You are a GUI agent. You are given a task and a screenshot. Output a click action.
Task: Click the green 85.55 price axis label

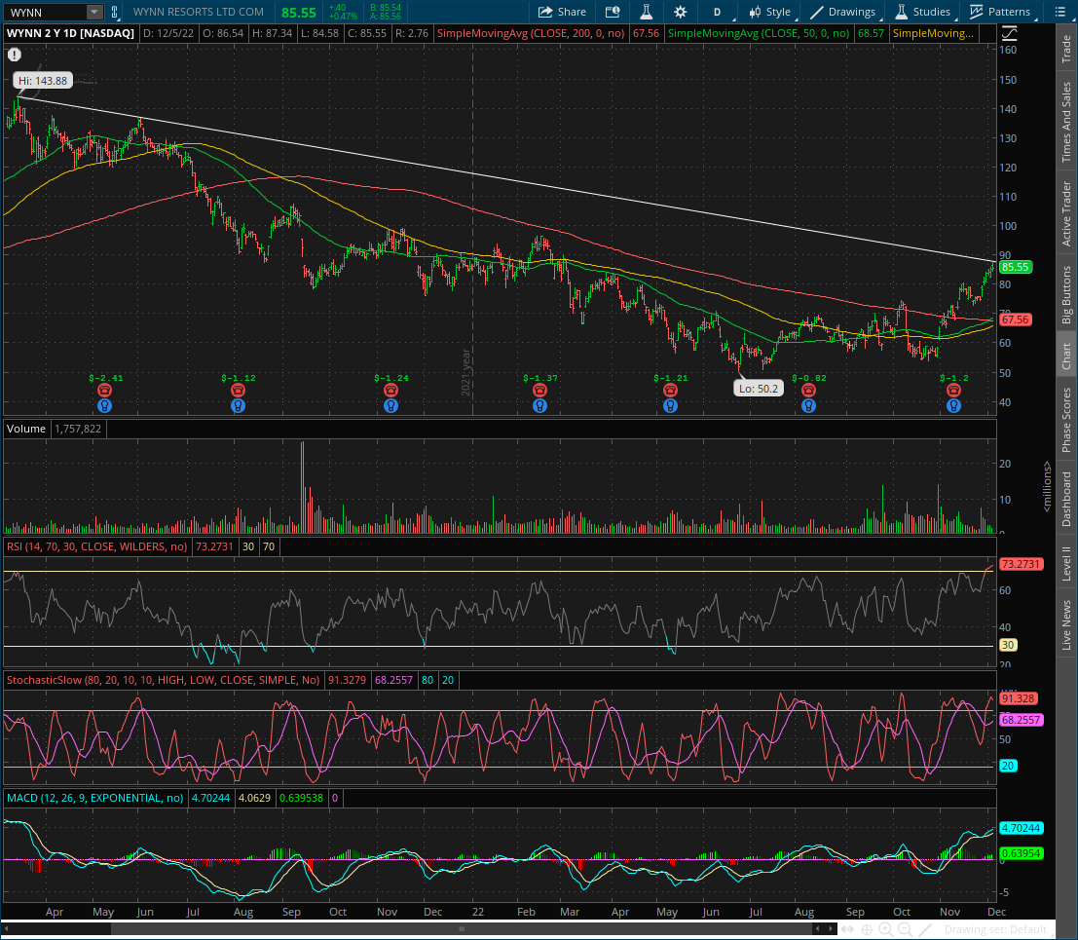pos(1015,267)
